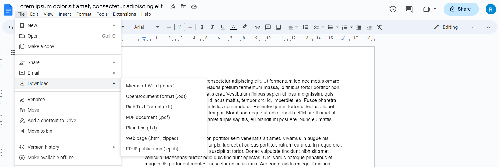Open the account avatar R
The height and width of the screenshot is (167, 499).
coord(491,9)
